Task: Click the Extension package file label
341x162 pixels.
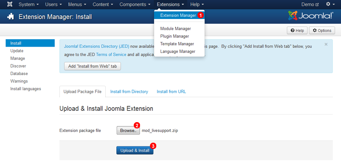Action: tap(80, 131)
